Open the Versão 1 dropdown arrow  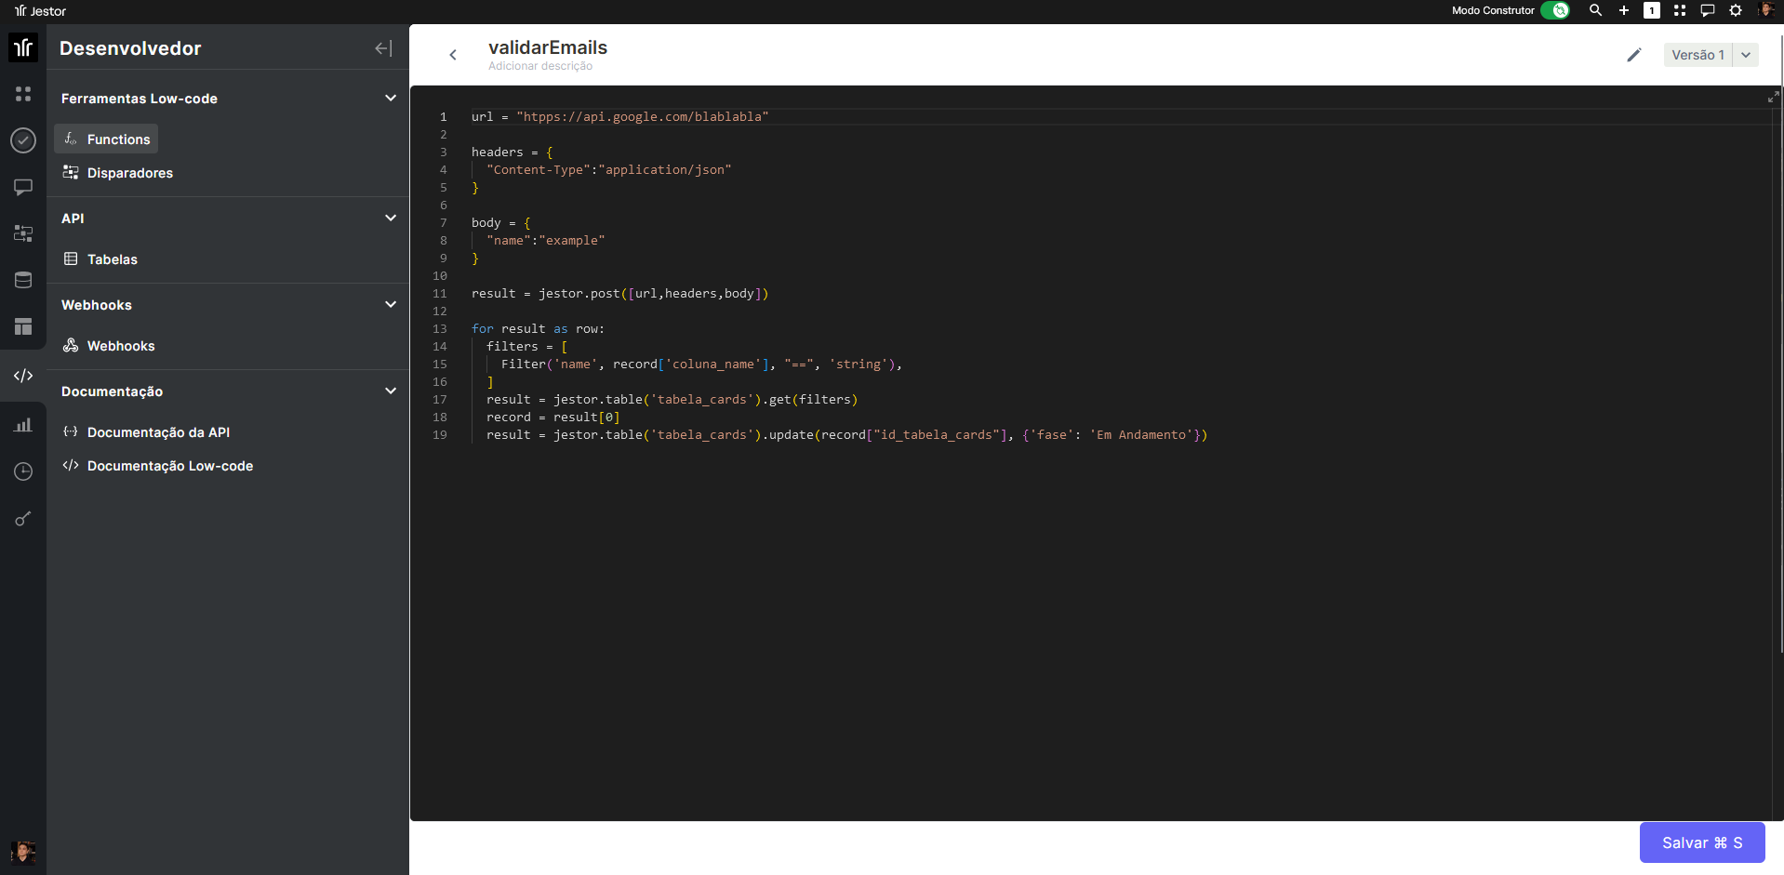(x=1746, y=55)
